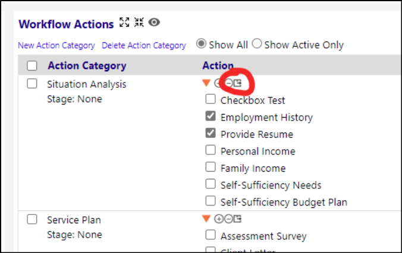The image size is (402, 253).
Task: Click plus icon in Service Plan row
Action: 219,219
